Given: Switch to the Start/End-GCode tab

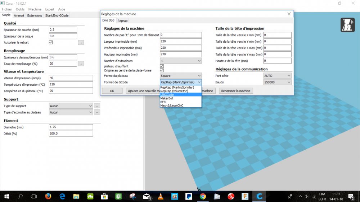Looking at the screenshot, I should [x=57, y=15].
